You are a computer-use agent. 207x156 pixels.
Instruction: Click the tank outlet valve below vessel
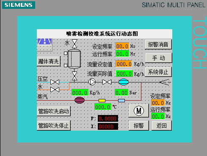tap(75, 76)
